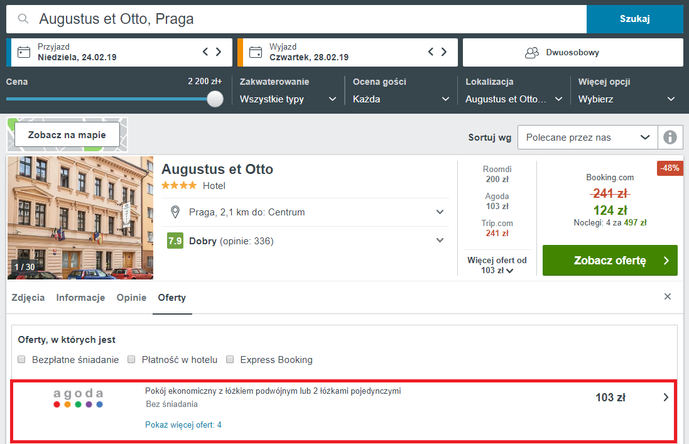
Task: Click the green Zobacz ofertę button
Action: click(x=609, y=261)
